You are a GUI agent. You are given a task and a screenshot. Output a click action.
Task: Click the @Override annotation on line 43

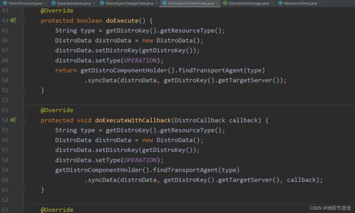point(57,10)
